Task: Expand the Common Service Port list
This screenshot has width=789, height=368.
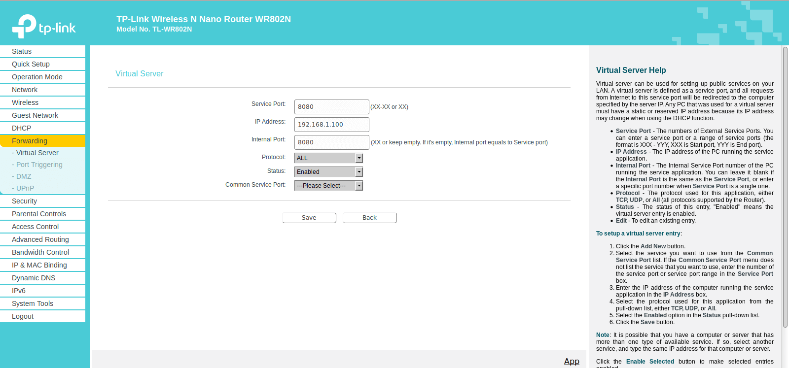Action: coord(328,186)
